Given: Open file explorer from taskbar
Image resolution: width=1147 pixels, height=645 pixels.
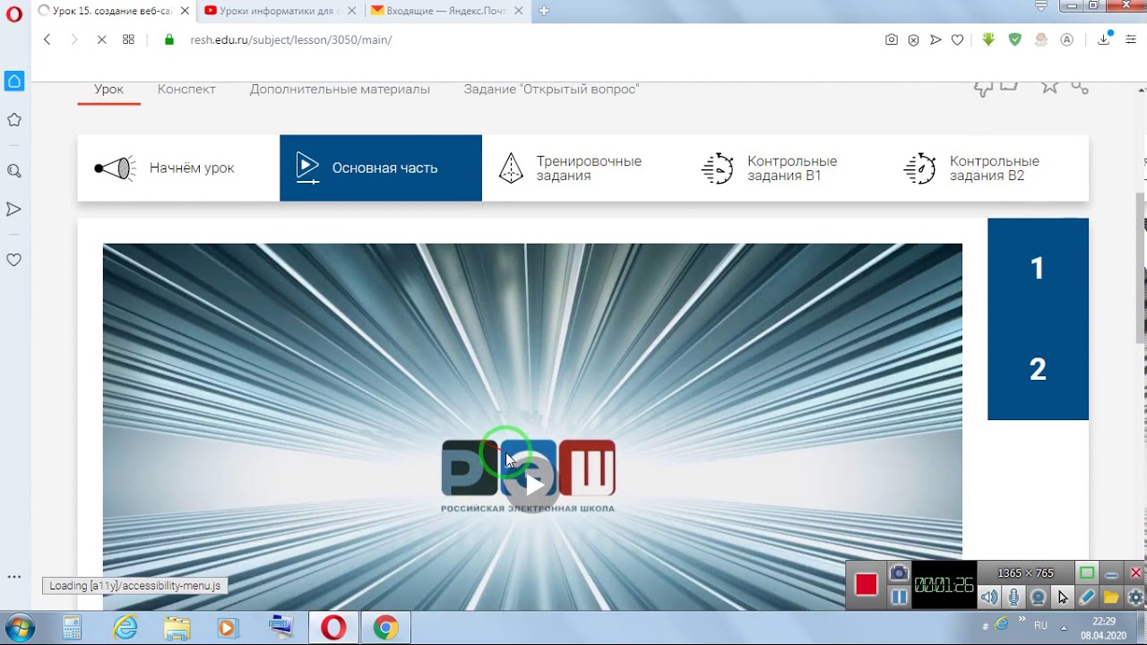Looking at the screenshot, I should click(x=177, y=628).
